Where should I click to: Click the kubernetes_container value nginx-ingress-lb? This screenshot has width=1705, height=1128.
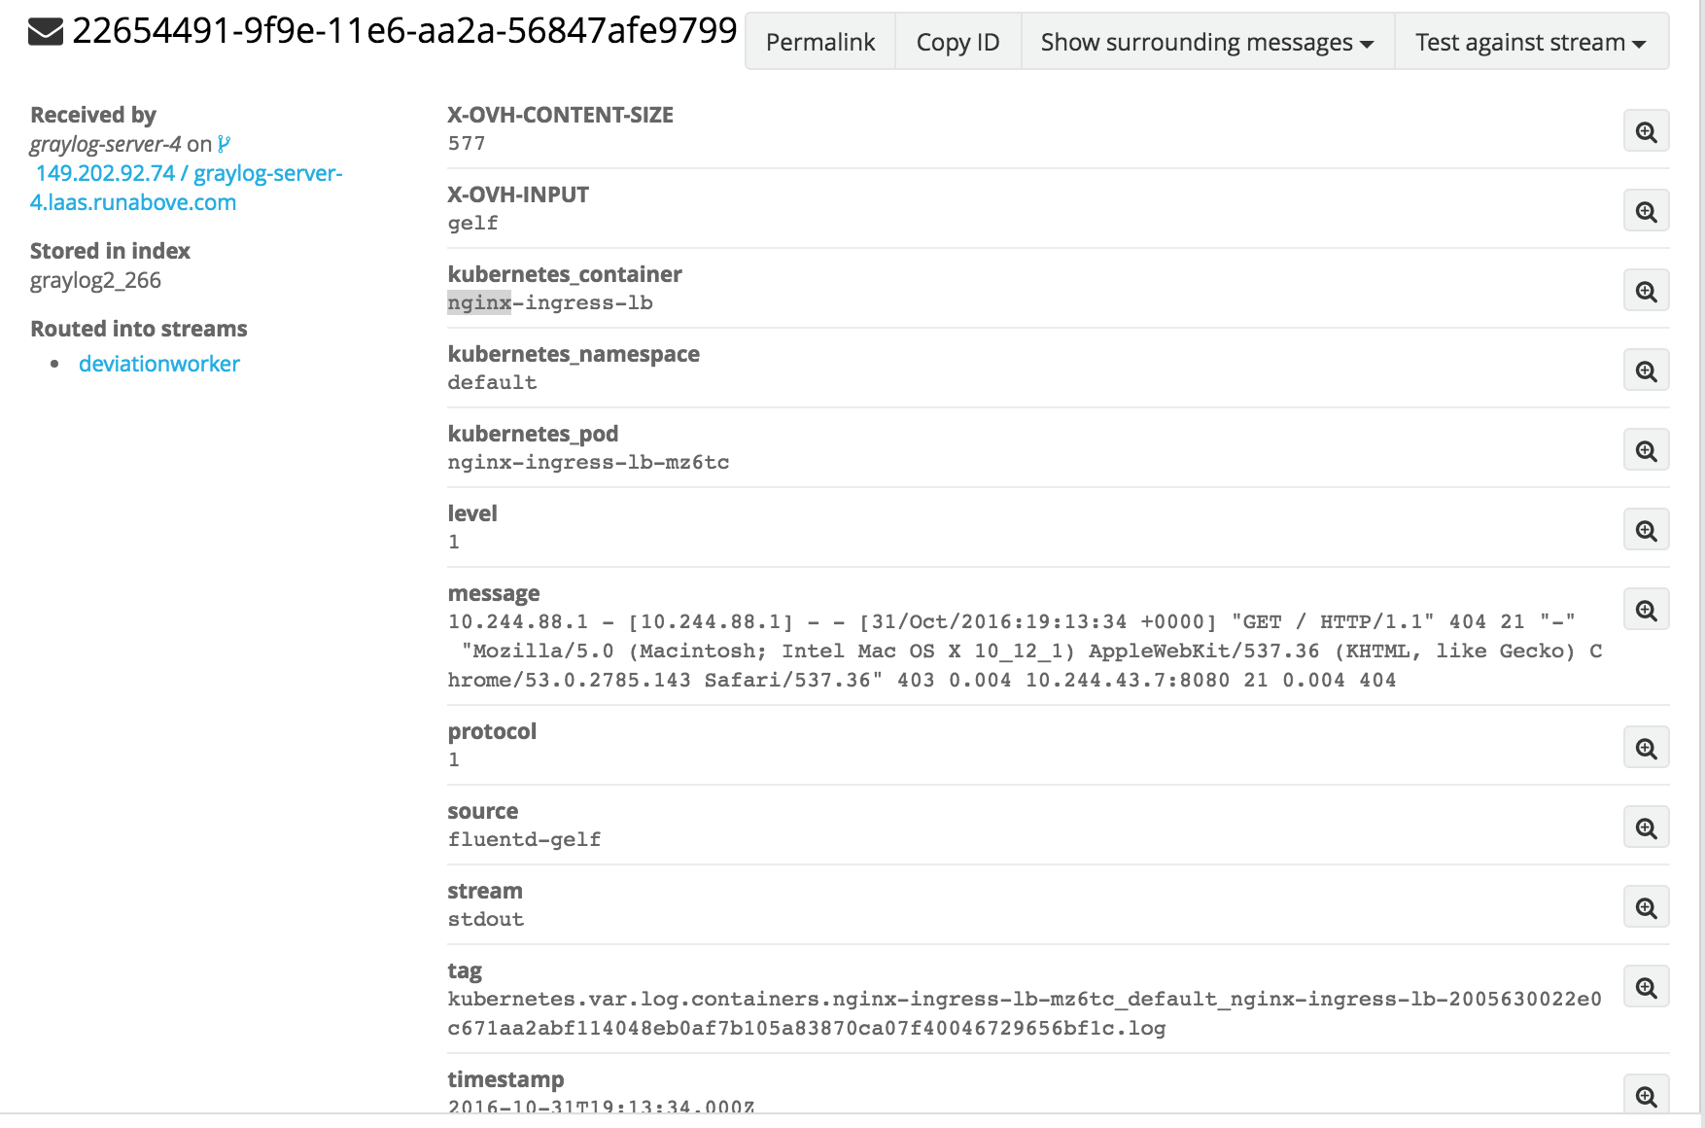tap(550, 303)
